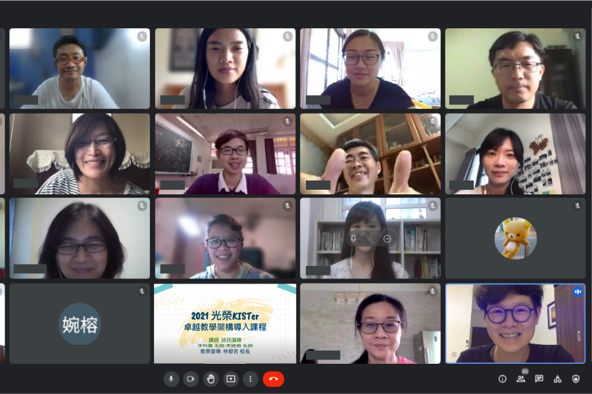This screenshot has height=394, width=592.
Task: Toggle the microphone in the bottom bar
Action: click(171, 379)
